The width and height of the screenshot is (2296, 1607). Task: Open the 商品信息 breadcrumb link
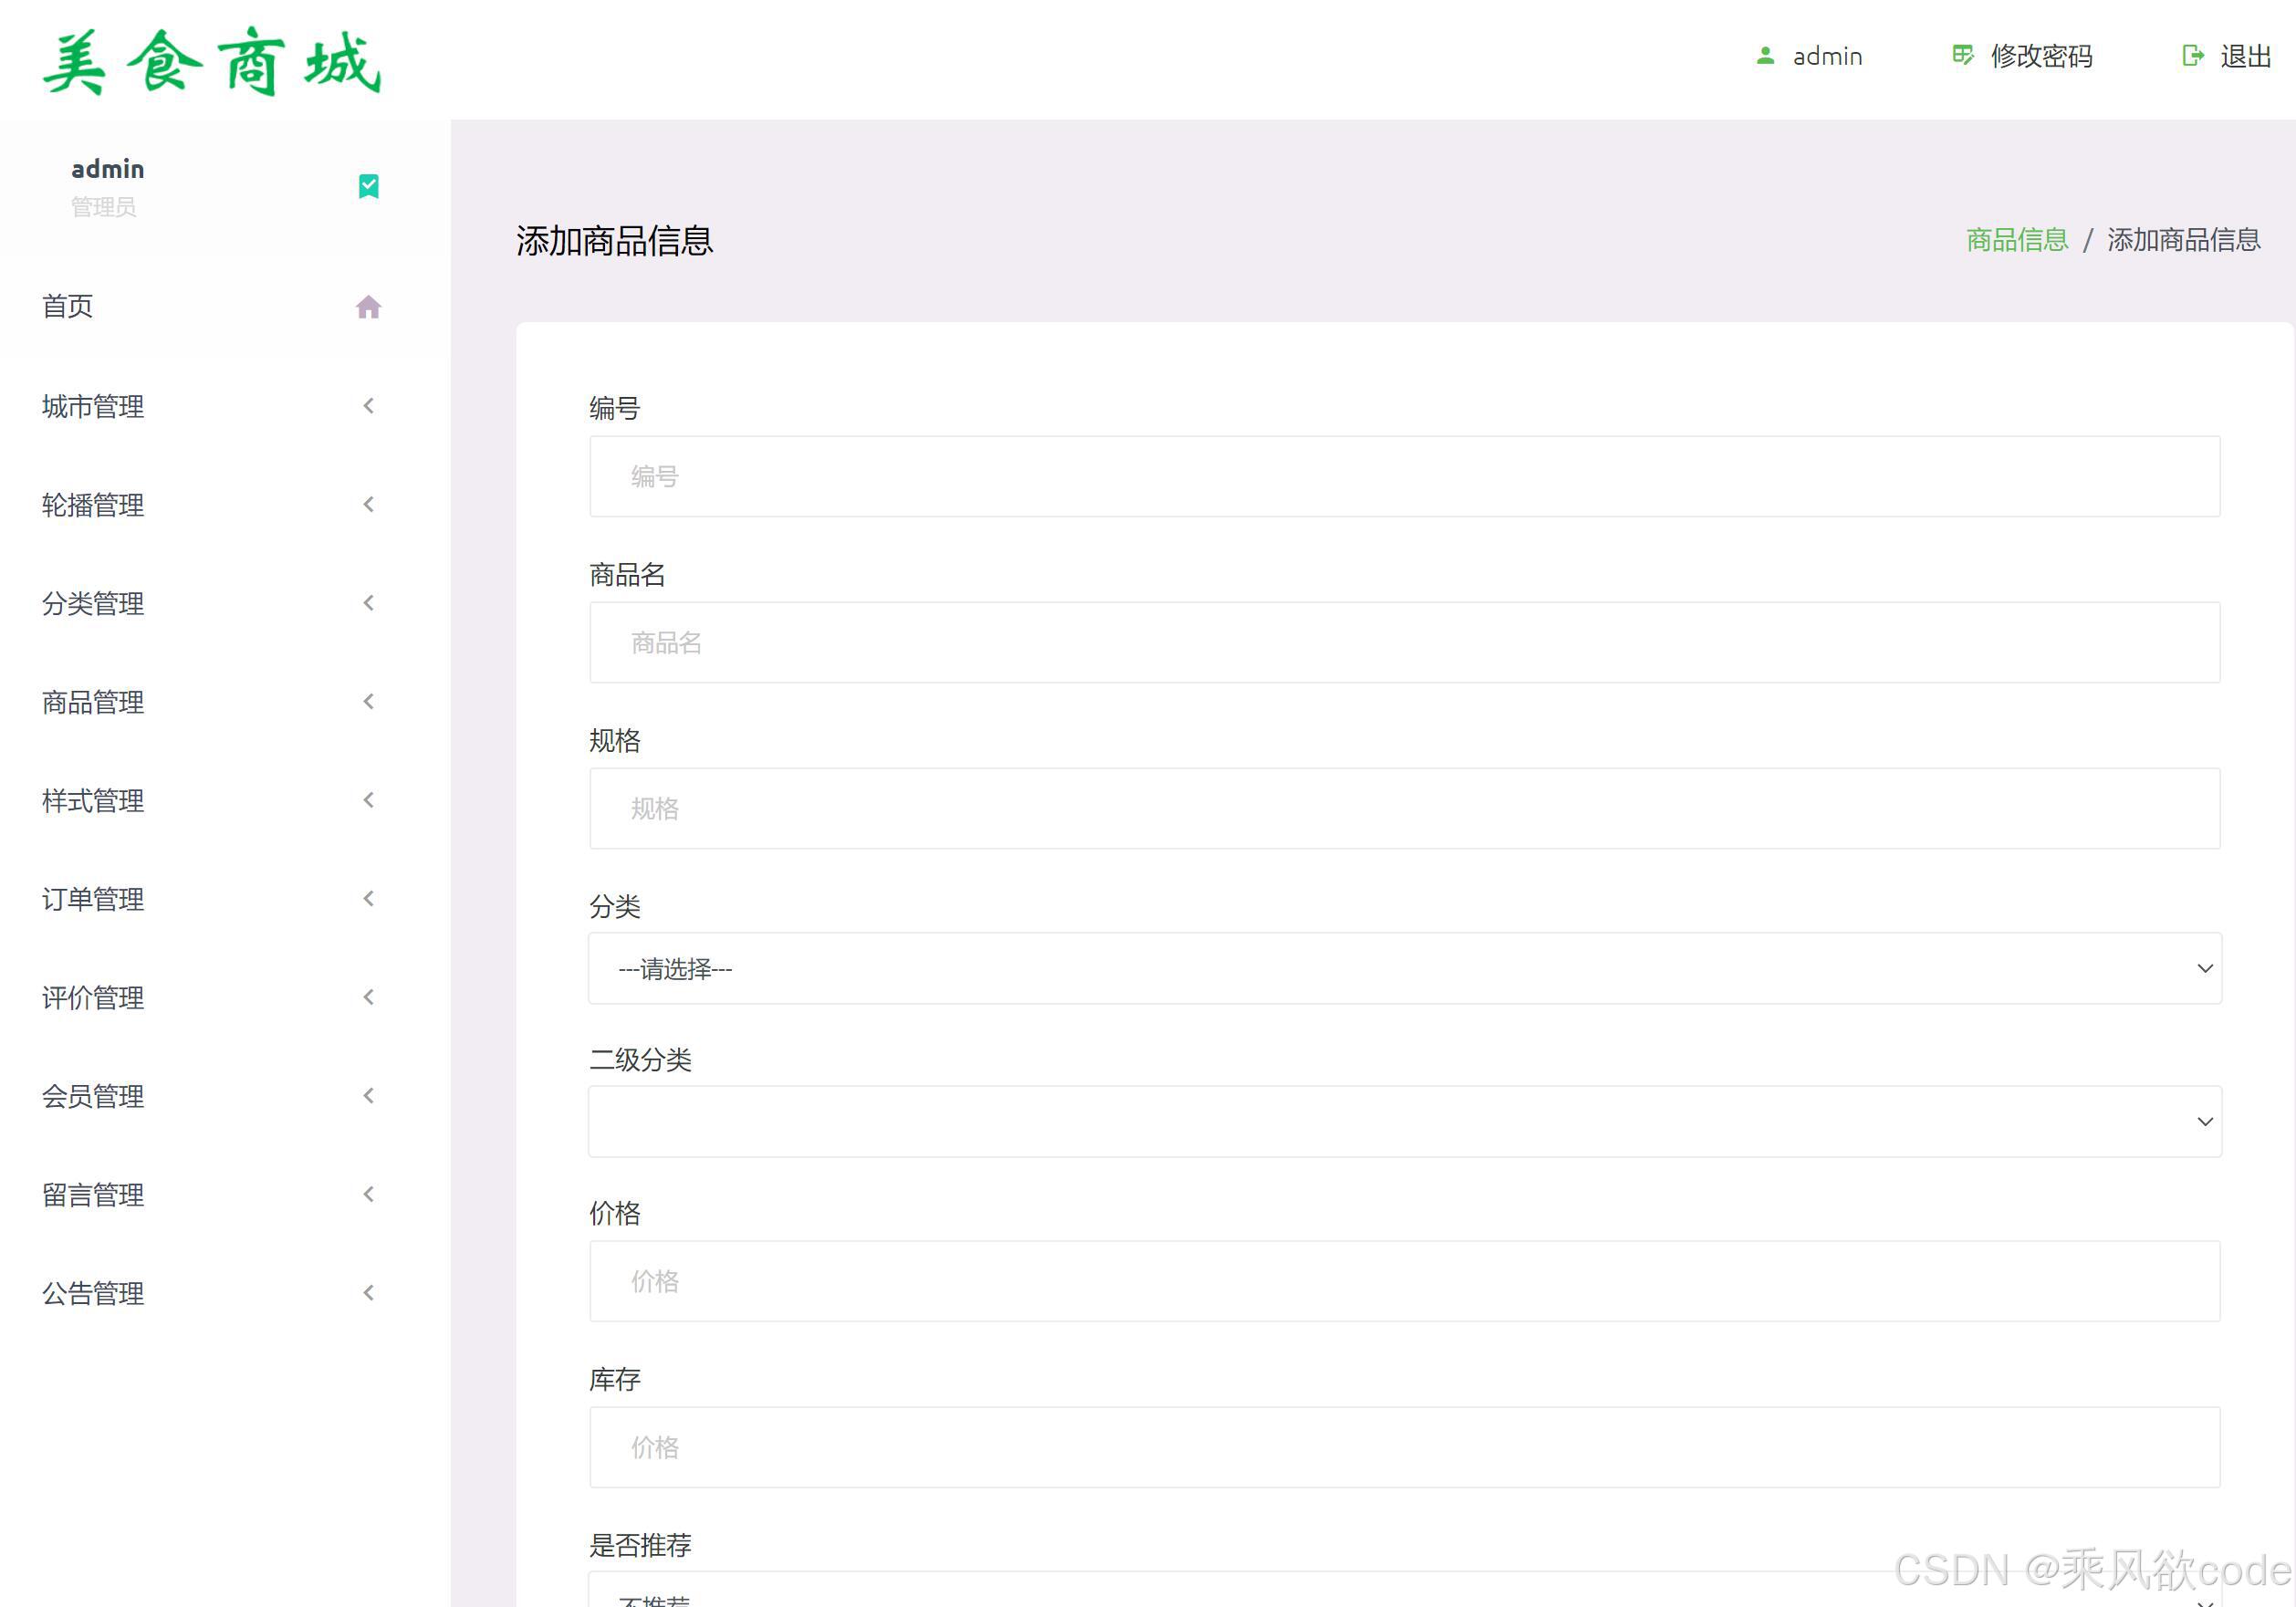click(2016, 240)
